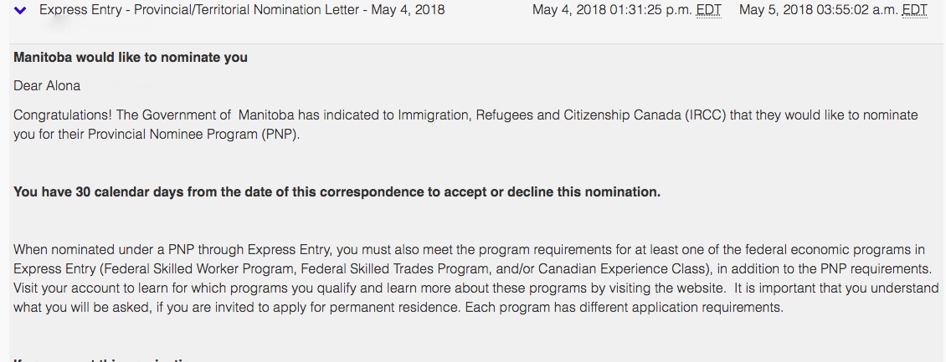Click the EDT abbreviation after 03:55:02 a.m.
This screenshot has height=362, width=946.
coord(915,10)
